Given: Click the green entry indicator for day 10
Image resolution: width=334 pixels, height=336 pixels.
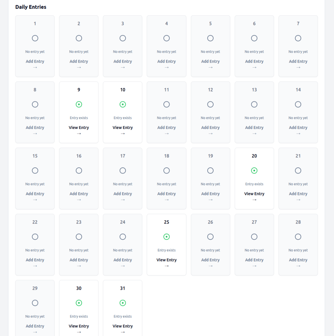Looking at the screenshot, I should pos(123,104).
